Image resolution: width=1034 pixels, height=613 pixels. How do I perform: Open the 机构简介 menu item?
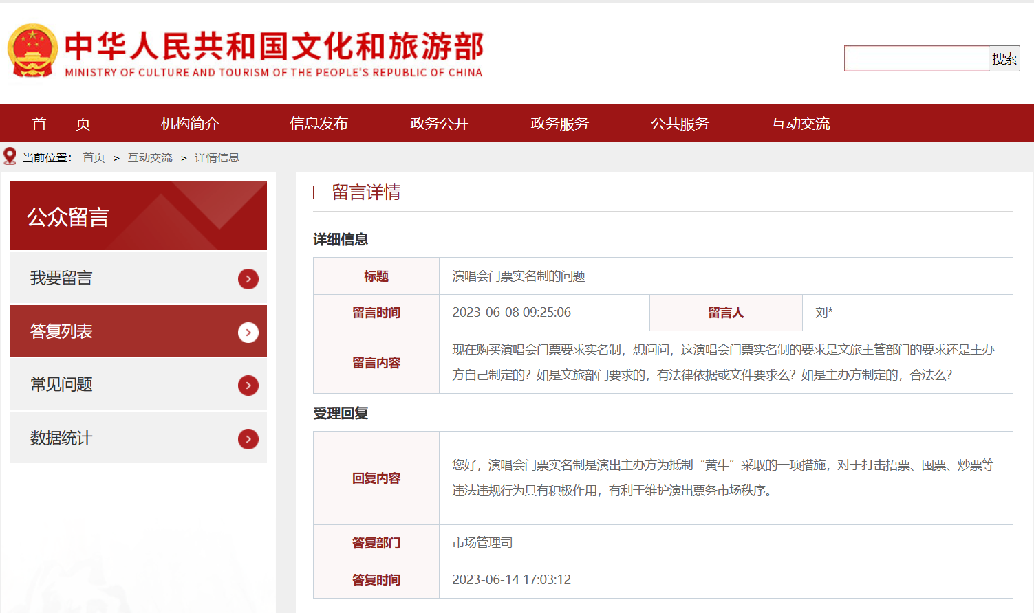pos(190,124)
